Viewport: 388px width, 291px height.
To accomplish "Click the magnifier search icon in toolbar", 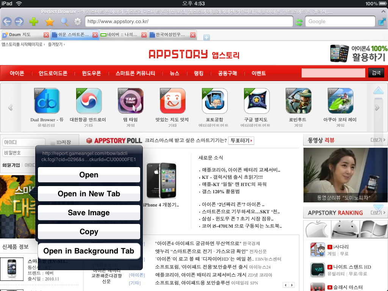I will coord(64,22).
